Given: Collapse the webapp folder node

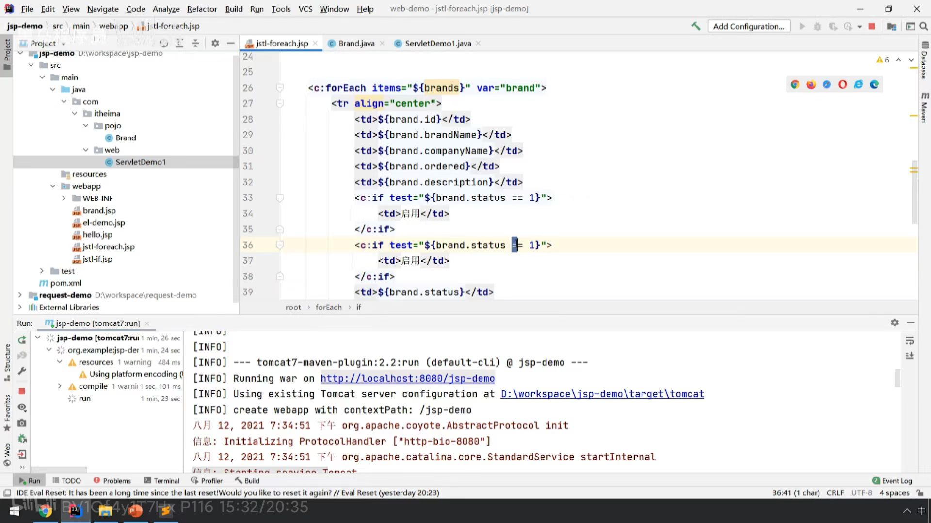Looking at the screenshot, I should tap(53, 186).
